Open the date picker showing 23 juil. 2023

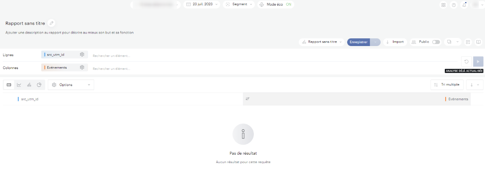202,4
